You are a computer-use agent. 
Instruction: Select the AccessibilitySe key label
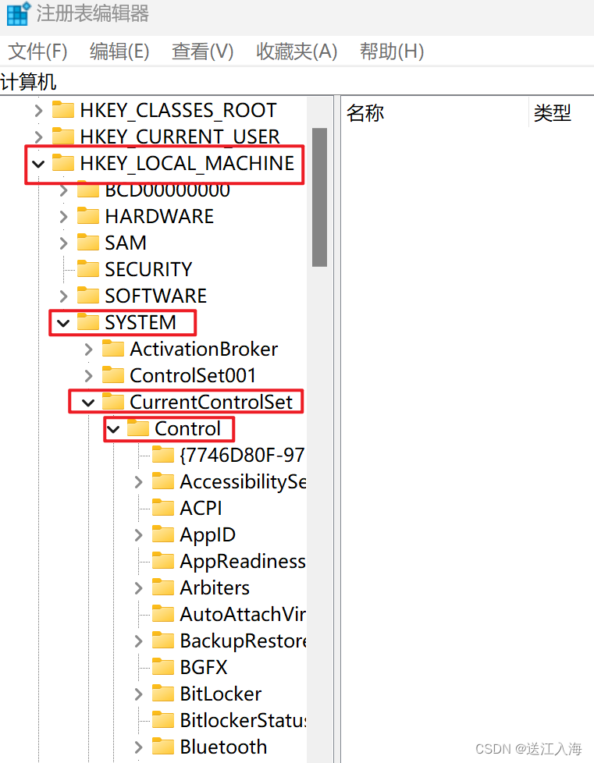pyautogui.click(x=243, y=482)
